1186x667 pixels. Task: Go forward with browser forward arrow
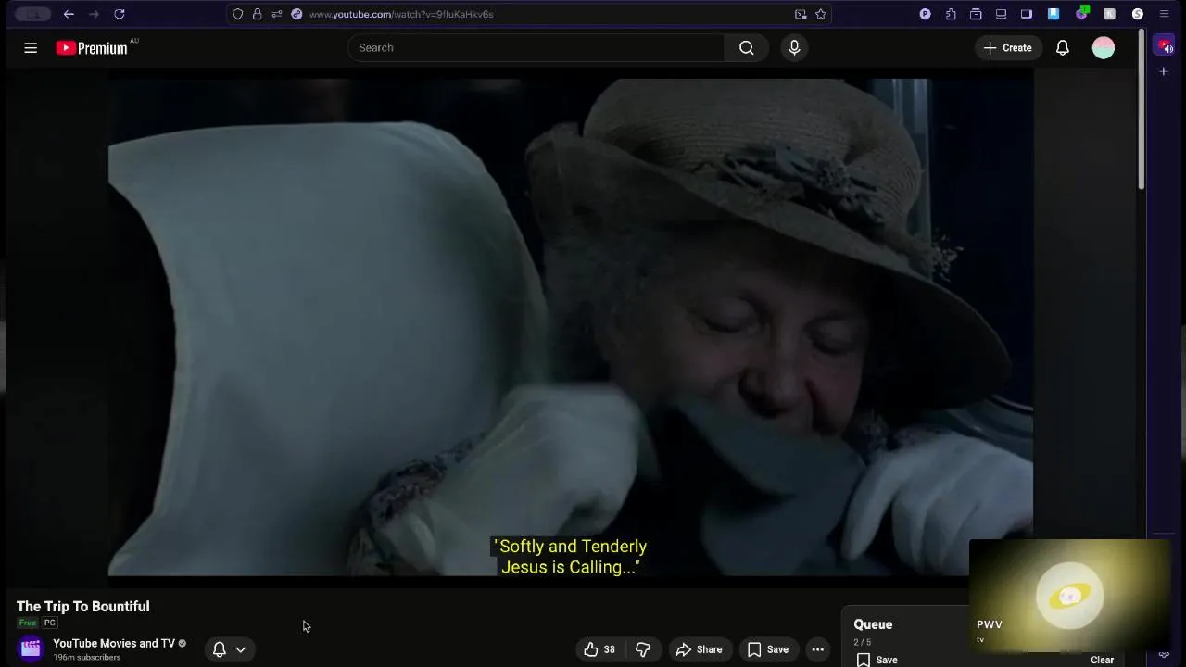(x=94, y=14)
